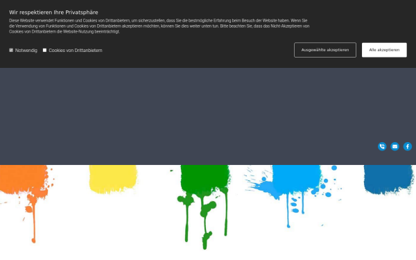
Task: Open the email envelope icon
Action: [395, 146]
